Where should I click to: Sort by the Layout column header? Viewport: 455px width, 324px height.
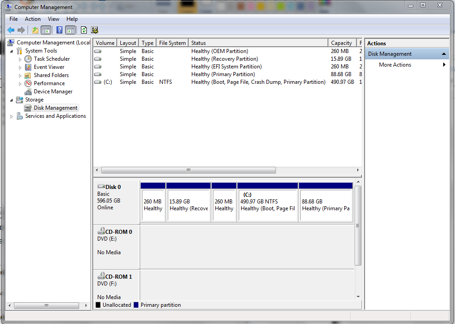[128, 43]
